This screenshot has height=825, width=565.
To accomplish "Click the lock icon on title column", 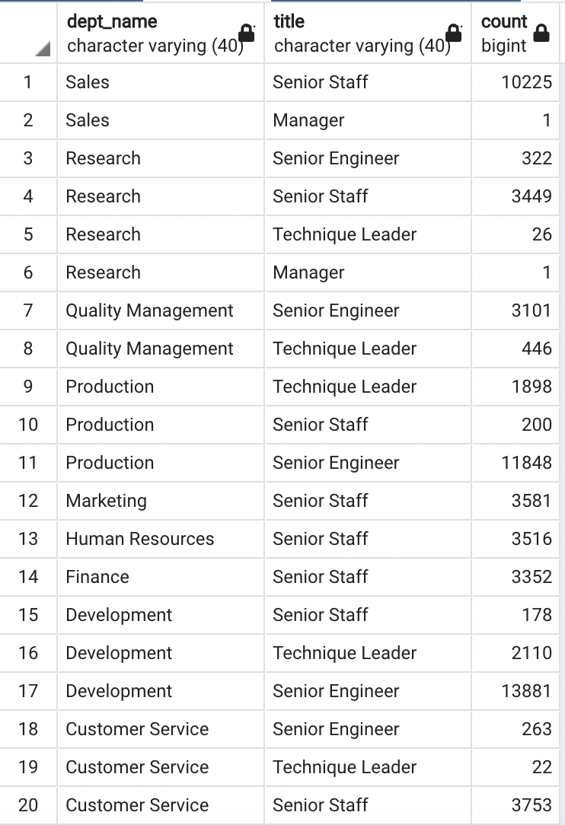I will point(454,32).
